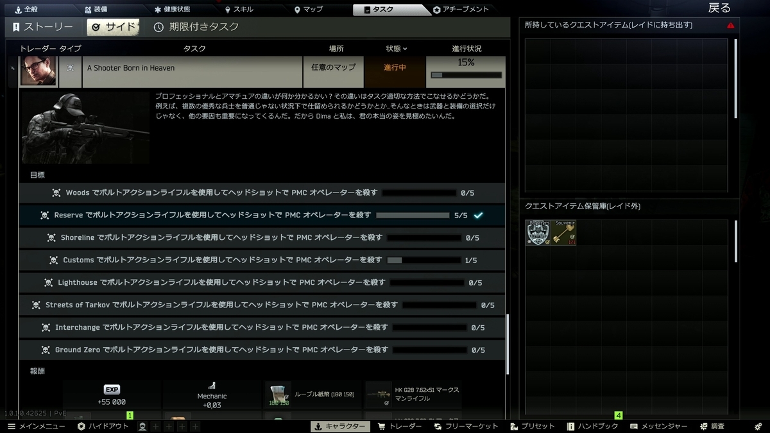Click the Customs objective skull icon
This screenshot has height=433, width=770.
pos(54,260)
